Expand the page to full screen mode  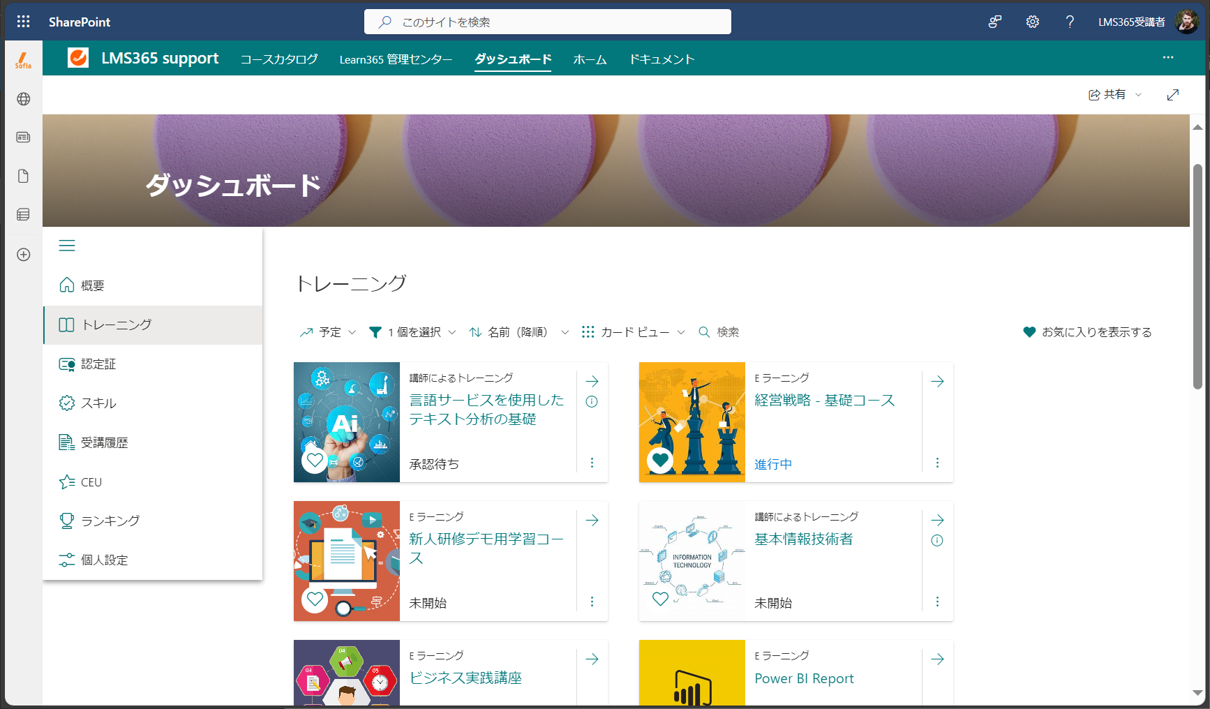coord(1173,95)
